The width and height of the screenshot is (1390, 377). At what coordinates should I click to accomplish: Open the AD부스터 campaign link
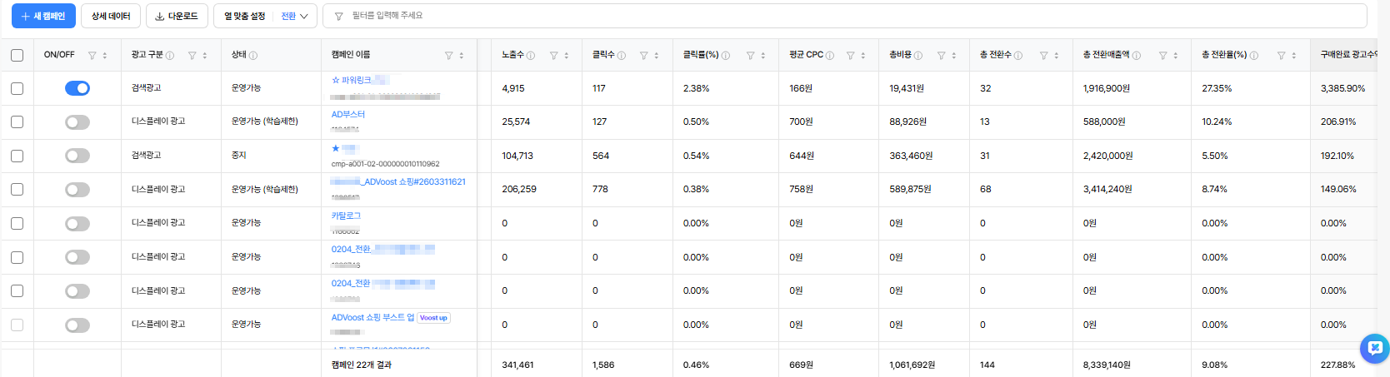(348, 114)
